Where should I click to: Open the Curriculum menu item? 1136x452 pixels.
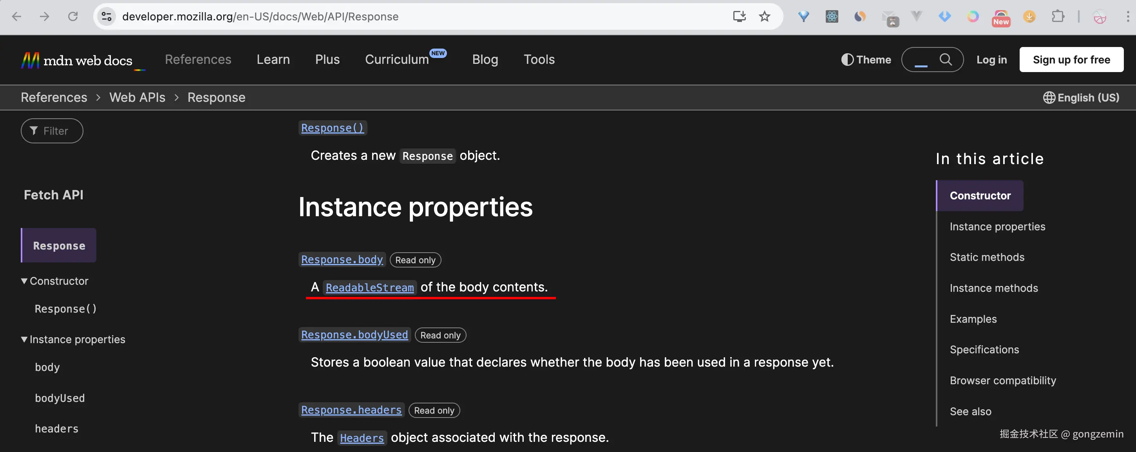(x=397, y=60)
